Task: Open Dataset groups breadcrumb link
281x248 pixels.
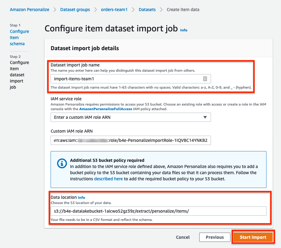Action: coord(75,10)
